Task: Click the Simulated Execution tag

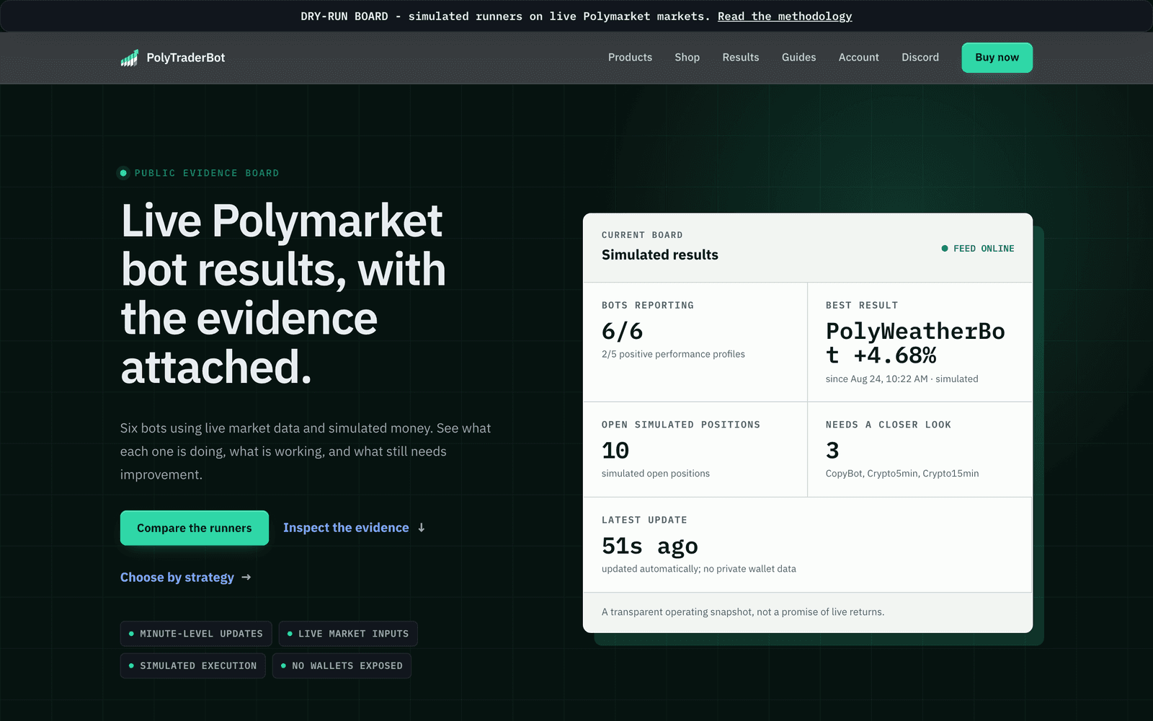Action: [192, 665]
